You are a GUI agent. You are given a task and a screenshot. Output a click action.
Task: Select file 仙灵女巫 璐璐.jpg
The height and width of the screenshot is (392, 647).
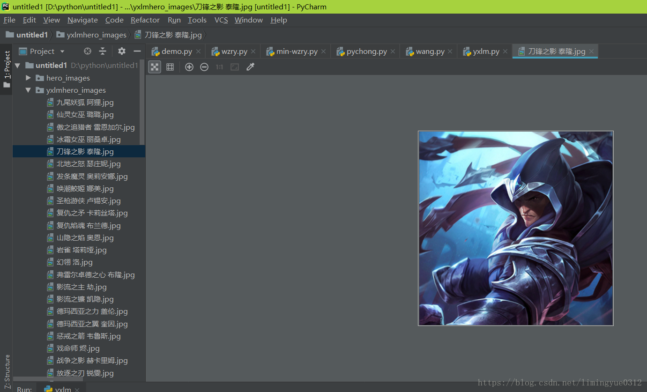point(80,114)
